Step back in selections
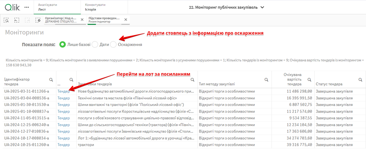Image resolution: width=366 pixels, height=157 pixels. pos(17,20)
